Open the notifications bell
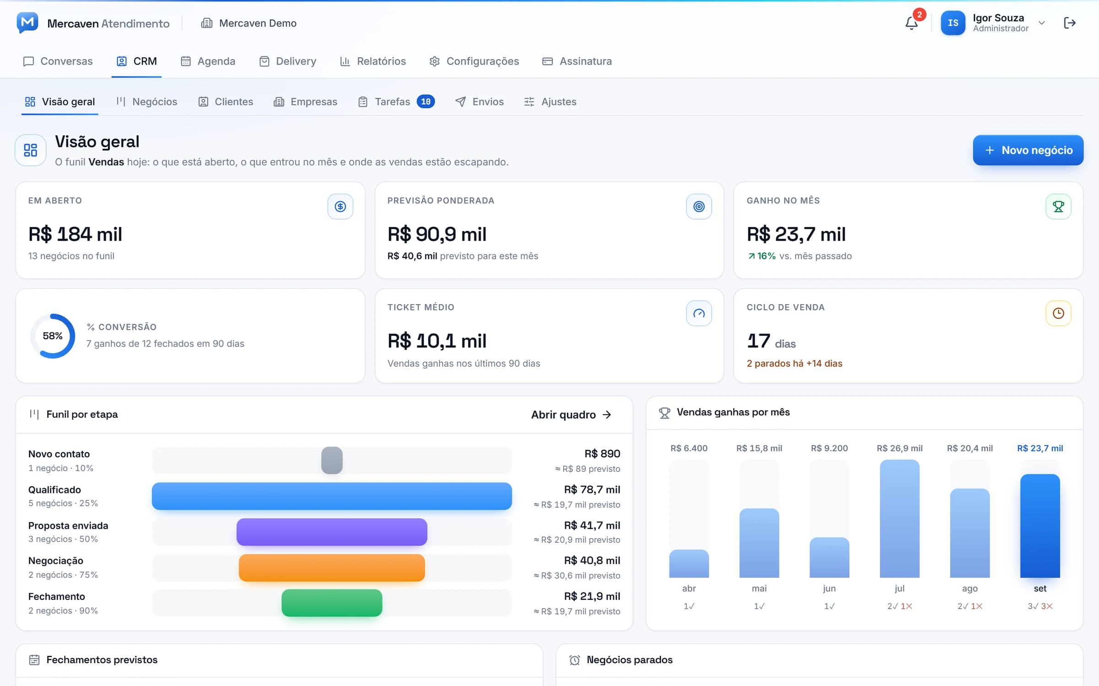The image size is (1099, 686). 911,23
